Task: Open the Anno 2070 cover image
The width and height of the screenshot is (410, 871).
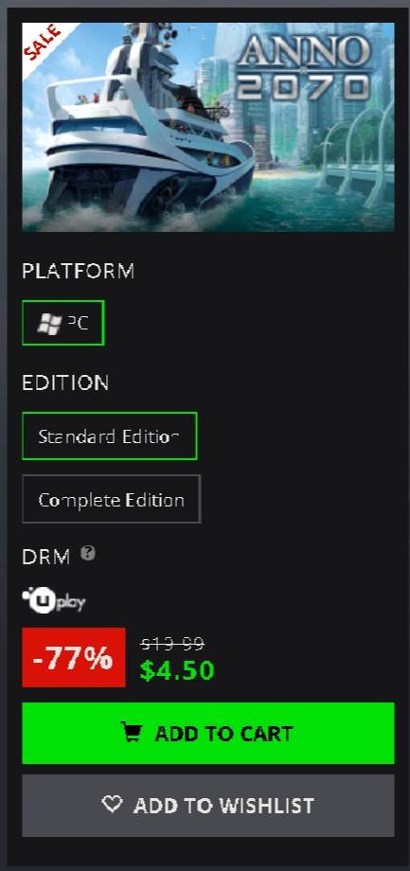Action: [x=208, y=127]
